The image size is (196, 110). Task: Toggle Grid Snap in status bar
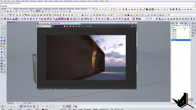[63, 109]
